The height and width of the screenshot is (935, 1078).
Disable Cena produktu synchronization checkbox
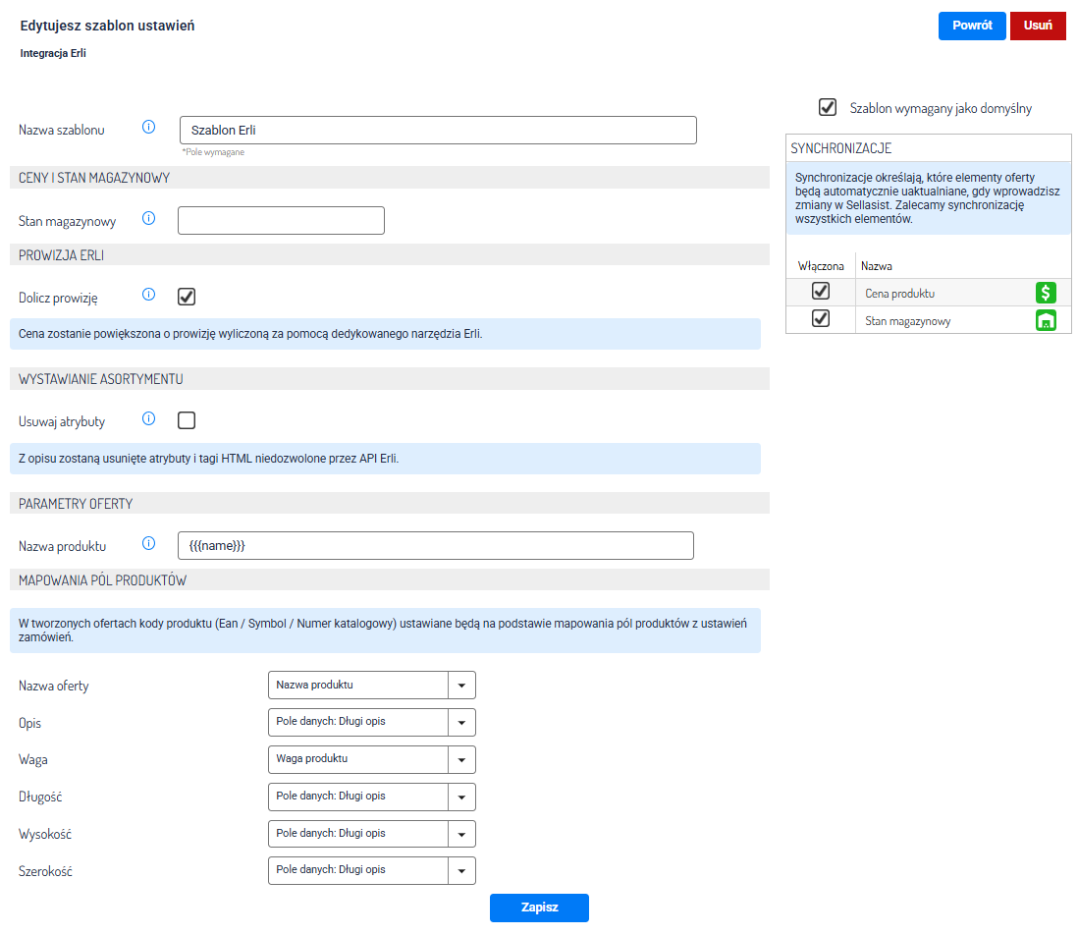[821, 292]
